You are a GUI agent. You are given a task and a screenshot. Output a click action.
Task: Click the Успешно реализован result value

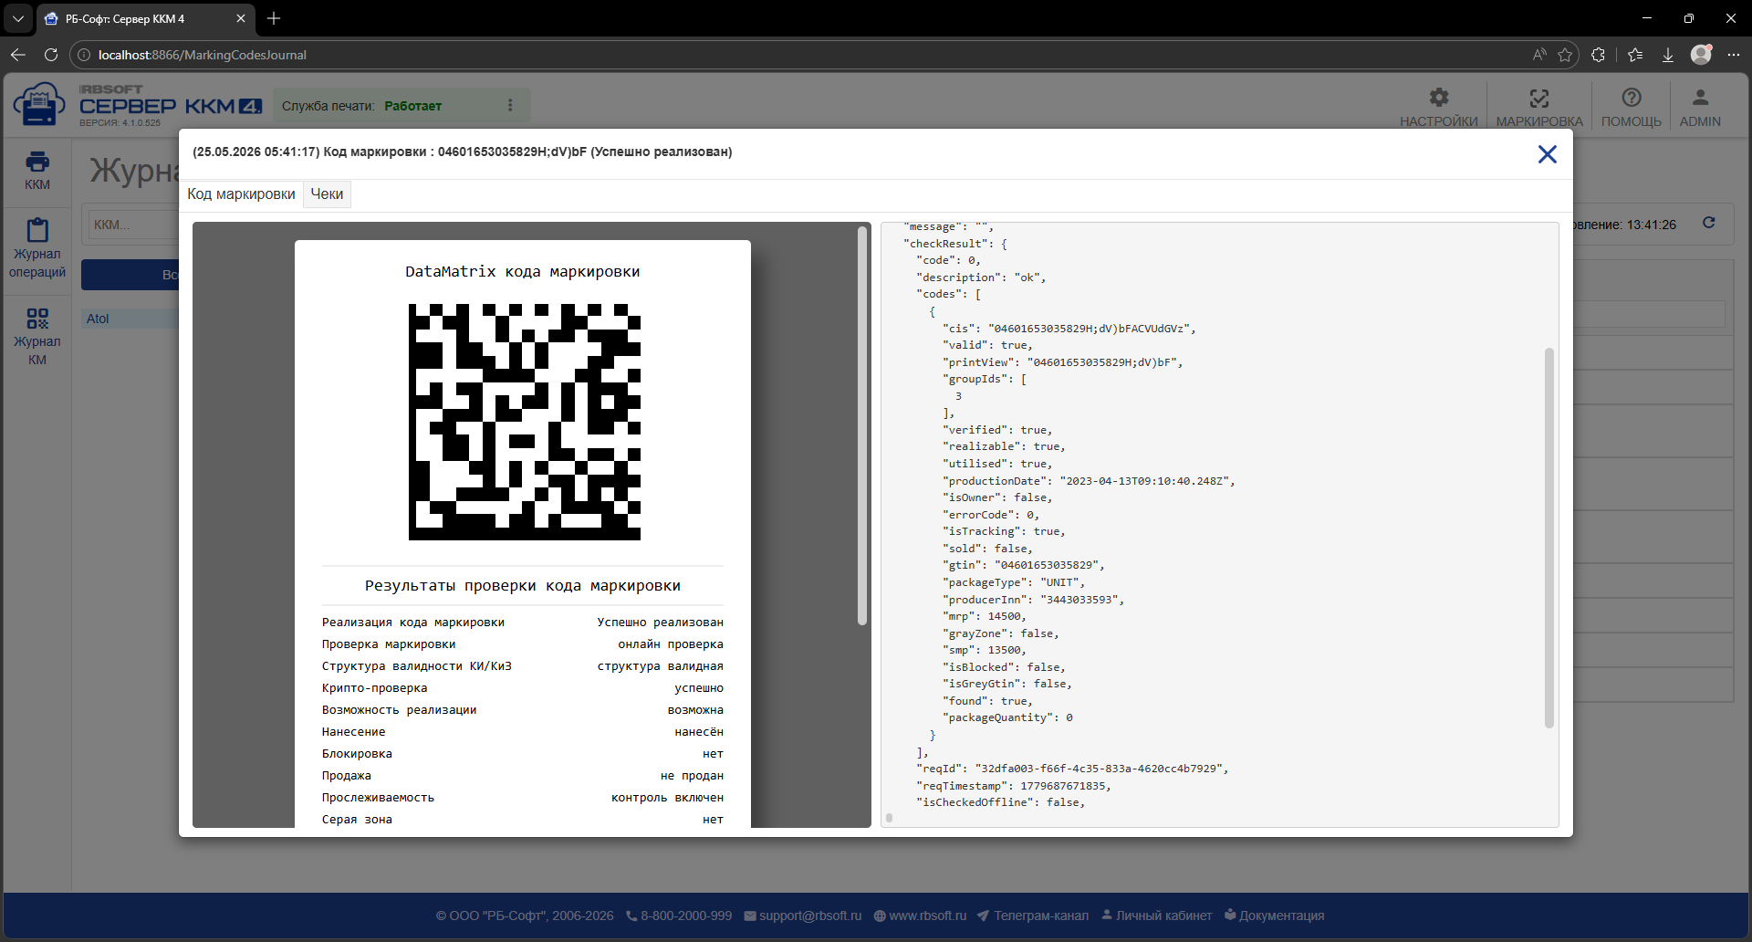(660, 623)
